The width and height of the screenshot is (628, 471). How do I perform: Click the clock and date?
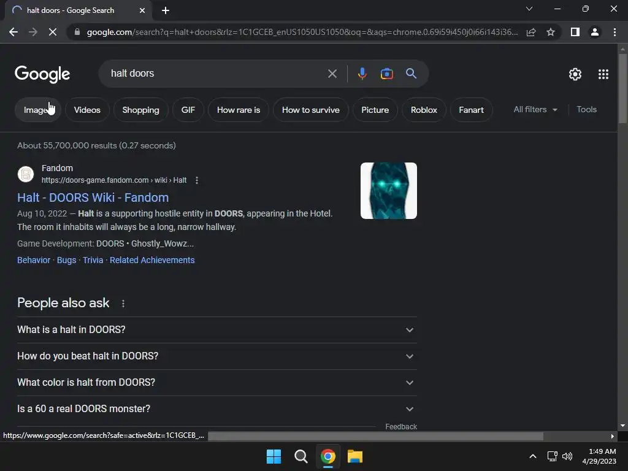599,456
